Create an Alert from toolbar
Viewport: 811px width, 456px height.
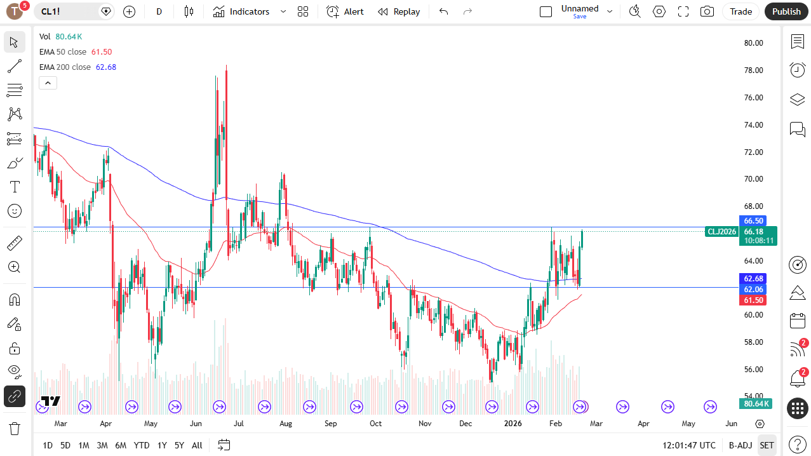tap(345, 11)
